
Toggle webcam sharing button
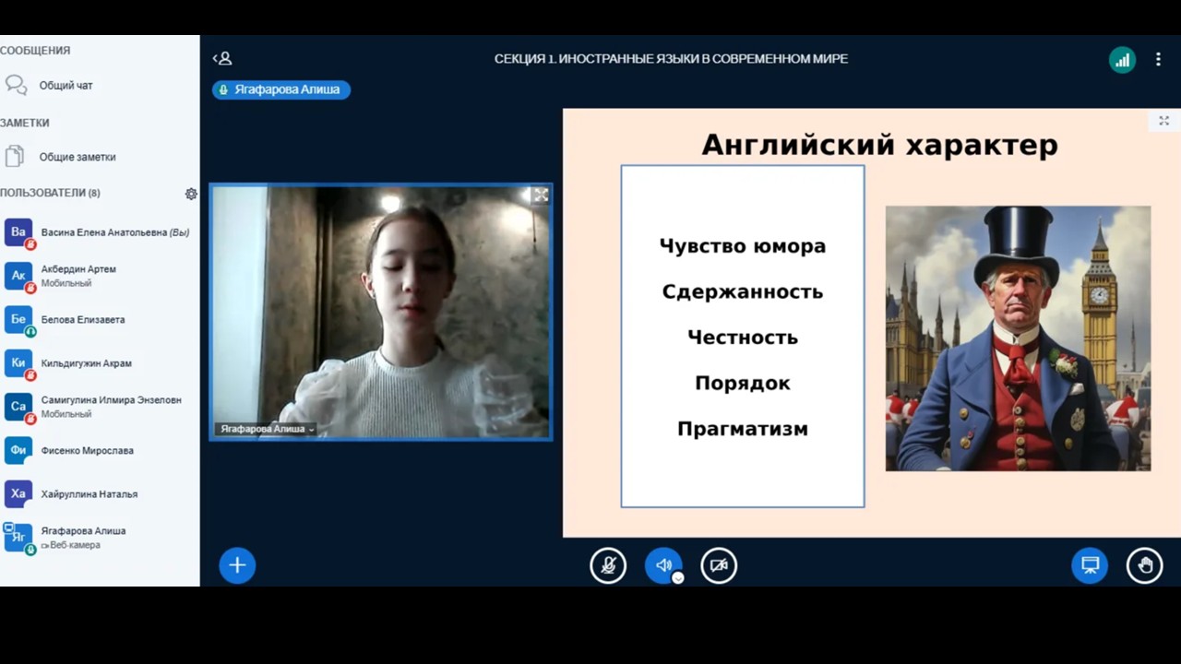tap(719, 565)
